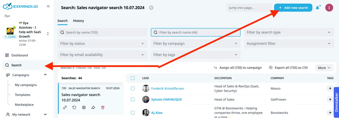Click the GetProven company cell
339x118 pixels.
pyautogui.click(x=278, y=99)
